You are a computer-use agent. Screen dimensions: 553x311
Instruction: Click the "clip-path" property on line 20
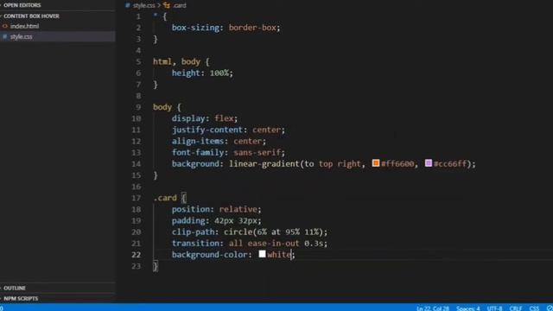[x=193, y=232]
